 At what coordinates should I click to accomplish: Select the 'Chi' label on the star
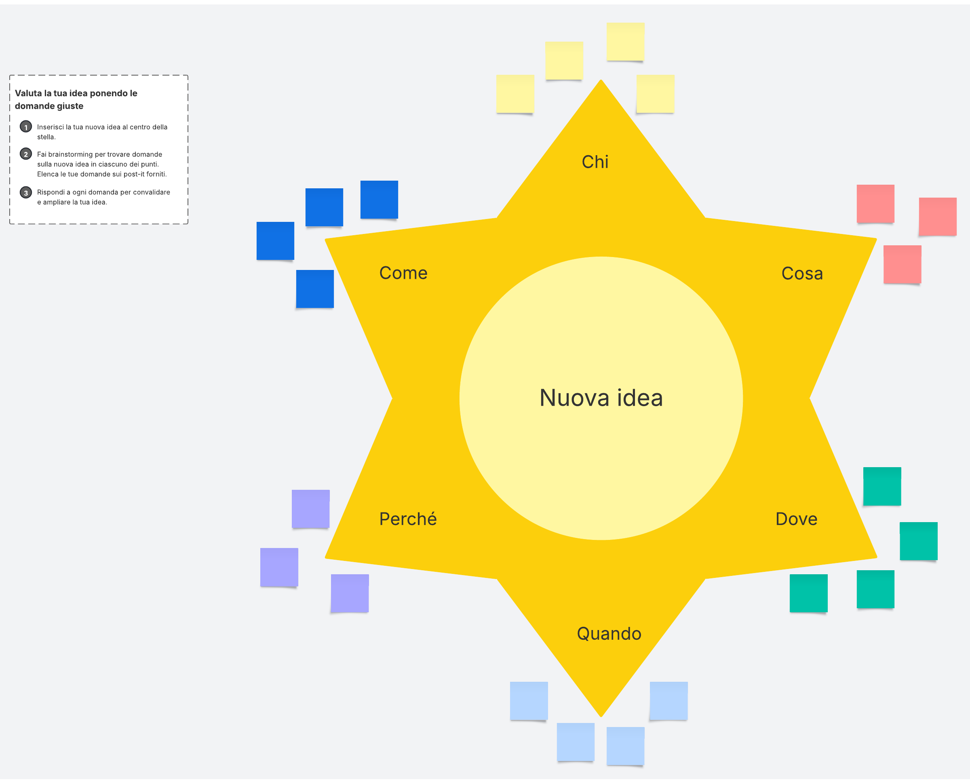point(595,162)
